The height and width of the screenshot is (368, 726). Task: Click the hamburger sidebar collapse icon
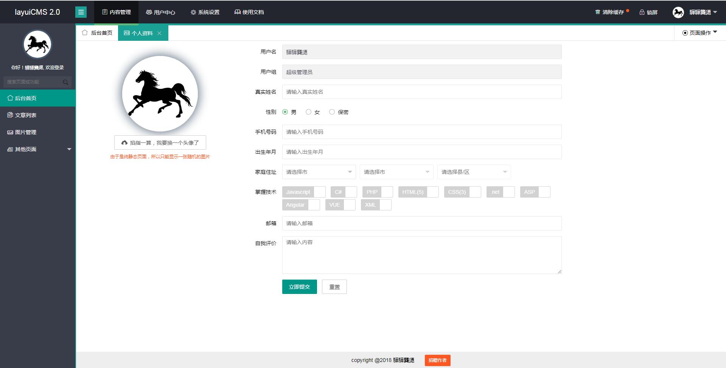tap(81, 12)
